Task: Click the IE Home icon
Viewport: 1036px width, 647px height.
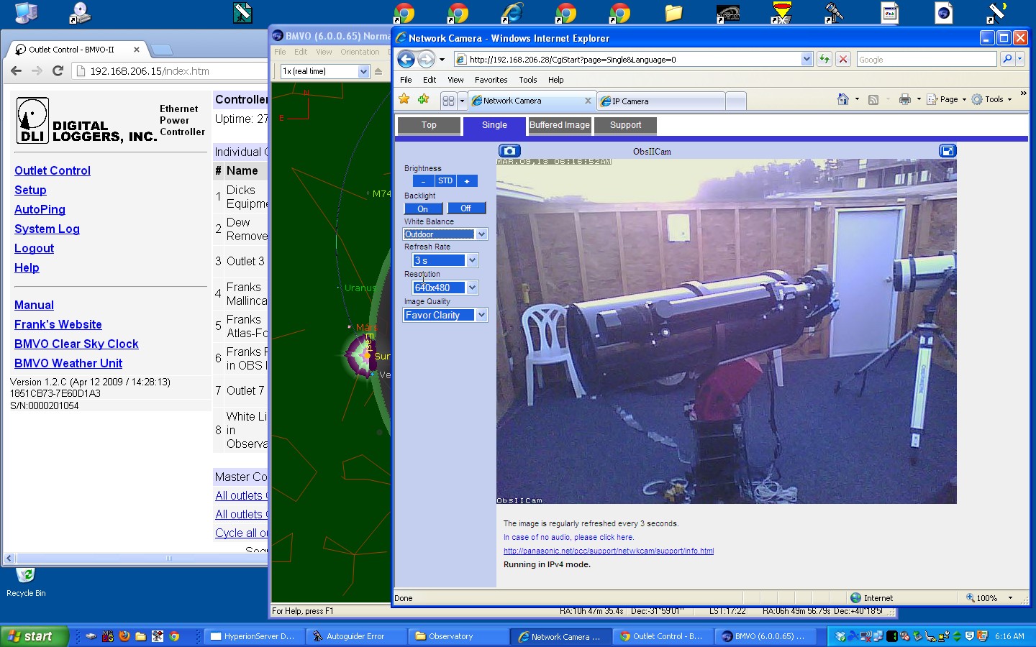Action: (843, 99)
